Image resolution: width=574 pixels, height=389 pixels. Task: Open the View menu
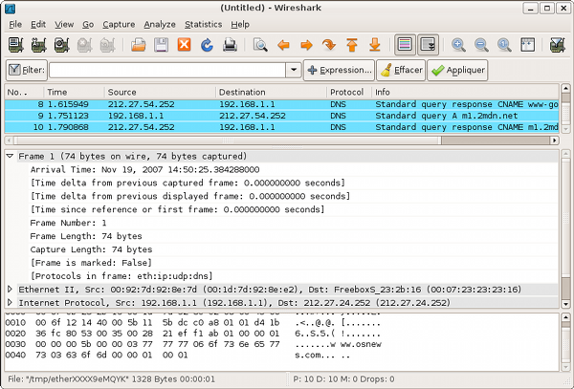pos(64,25)
